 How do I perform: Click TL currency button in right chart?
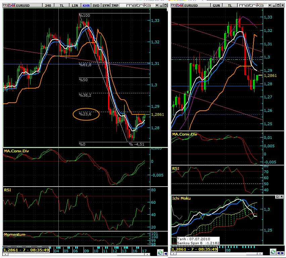coord(230,6)
